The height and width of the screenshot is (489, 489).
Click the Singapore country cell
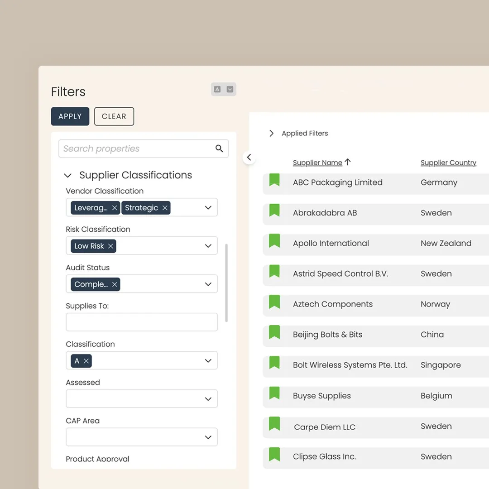tap(441, 365)
